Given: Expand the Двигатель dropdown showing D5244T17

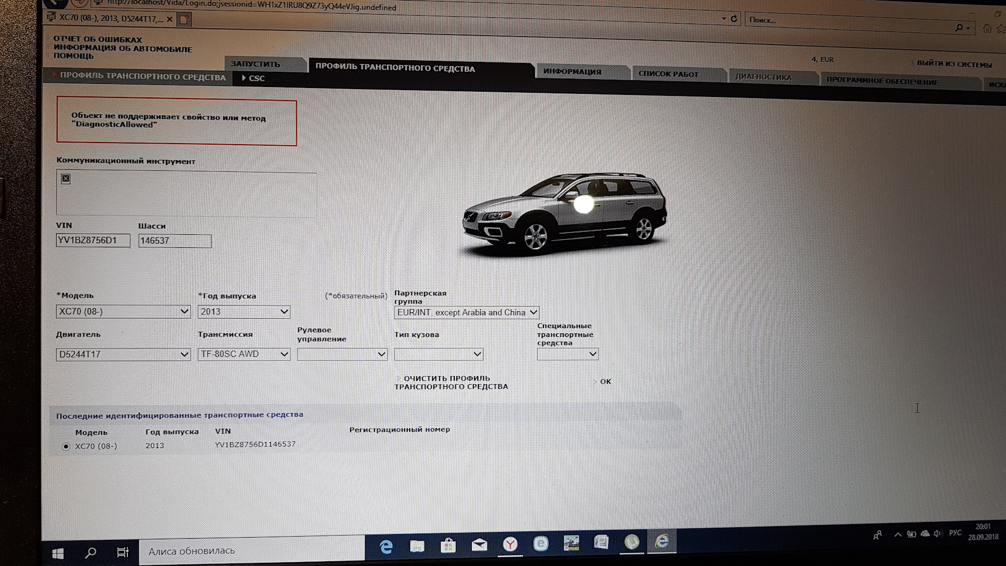Looking at the screenshot, I should [123, 354].
